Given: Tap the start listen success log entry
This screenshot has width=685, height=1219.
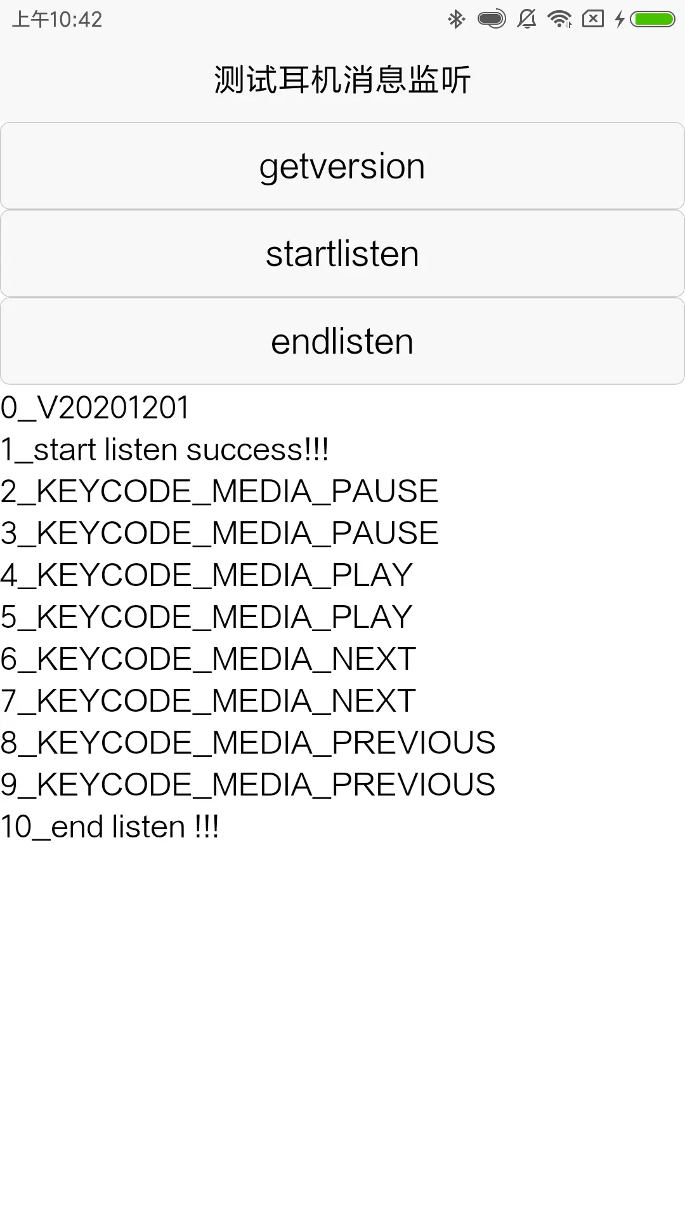Looking at the screenshot, I should pos(165,450).
